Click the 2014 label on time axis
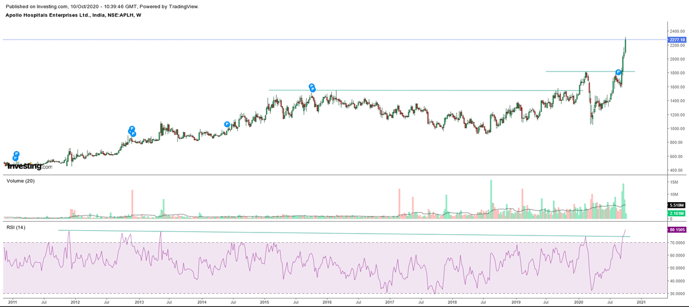 [x=202, y=301]
